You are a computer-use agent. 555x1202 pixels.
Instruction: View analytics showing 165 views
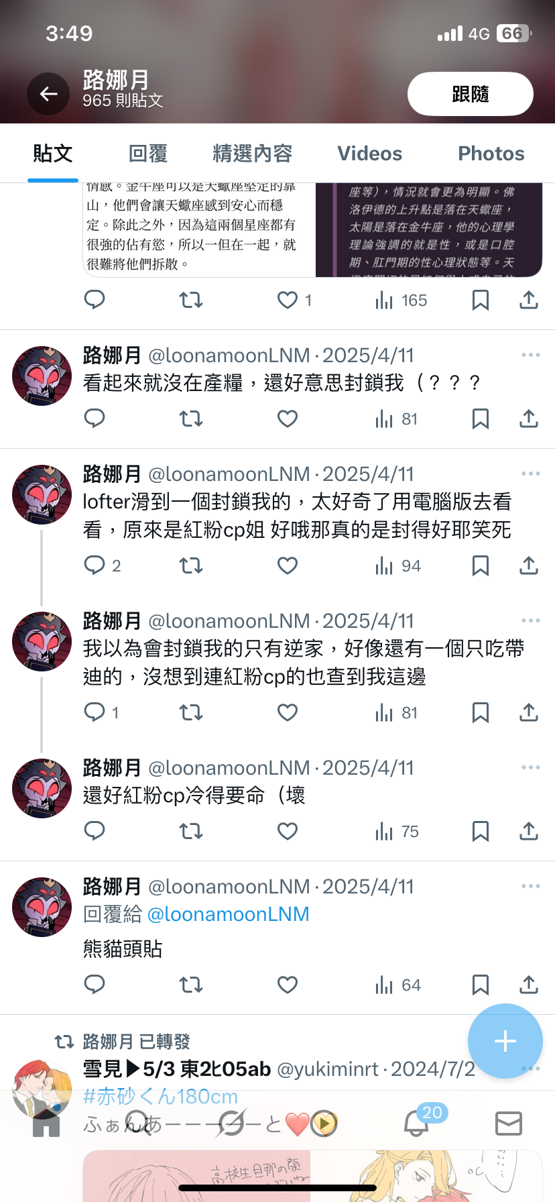[402, 300]
